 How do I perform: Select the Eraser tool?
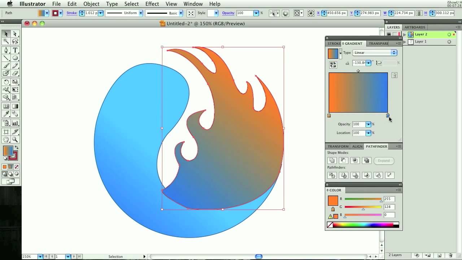[15, 73]
